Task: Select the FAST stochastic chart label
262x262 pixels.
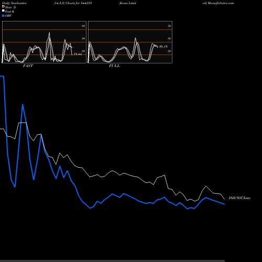Action: (x=28, y=66)
